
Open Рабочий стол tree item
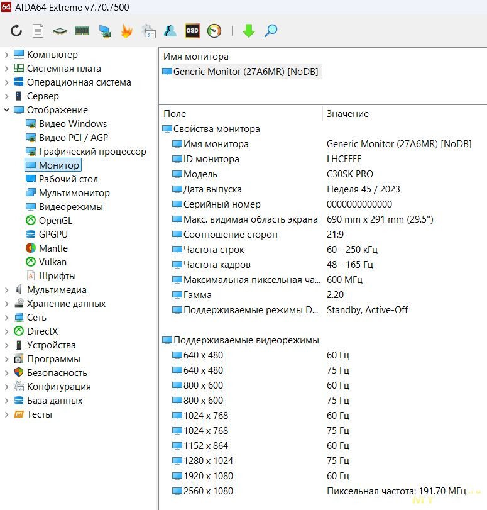[68, 179]
